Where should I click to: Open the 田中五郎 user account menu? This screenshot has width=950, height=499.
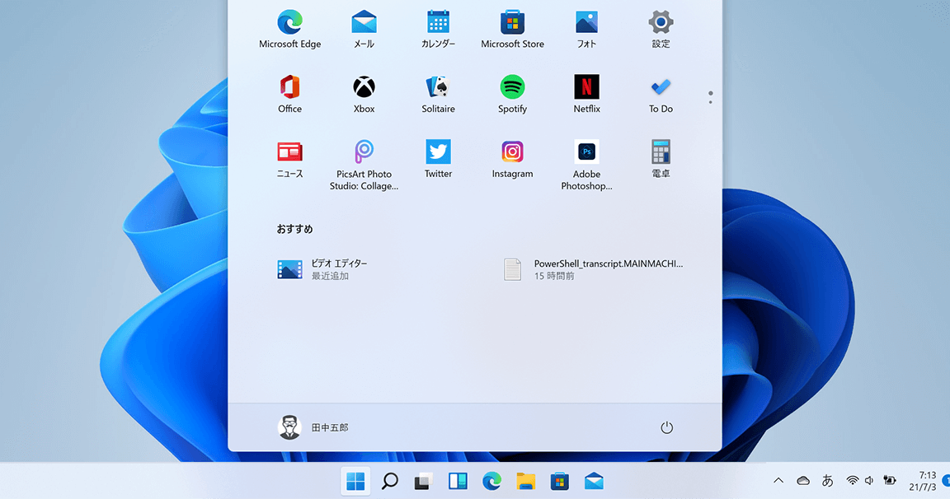(313, 427)
